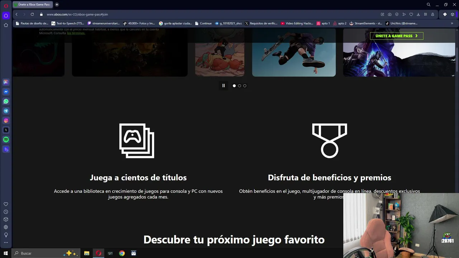Image resolution: width=459 pixels, height=258 pixels.
Task: Open 'Requisitos de verific...' bookmark
Action: point(261,23)
